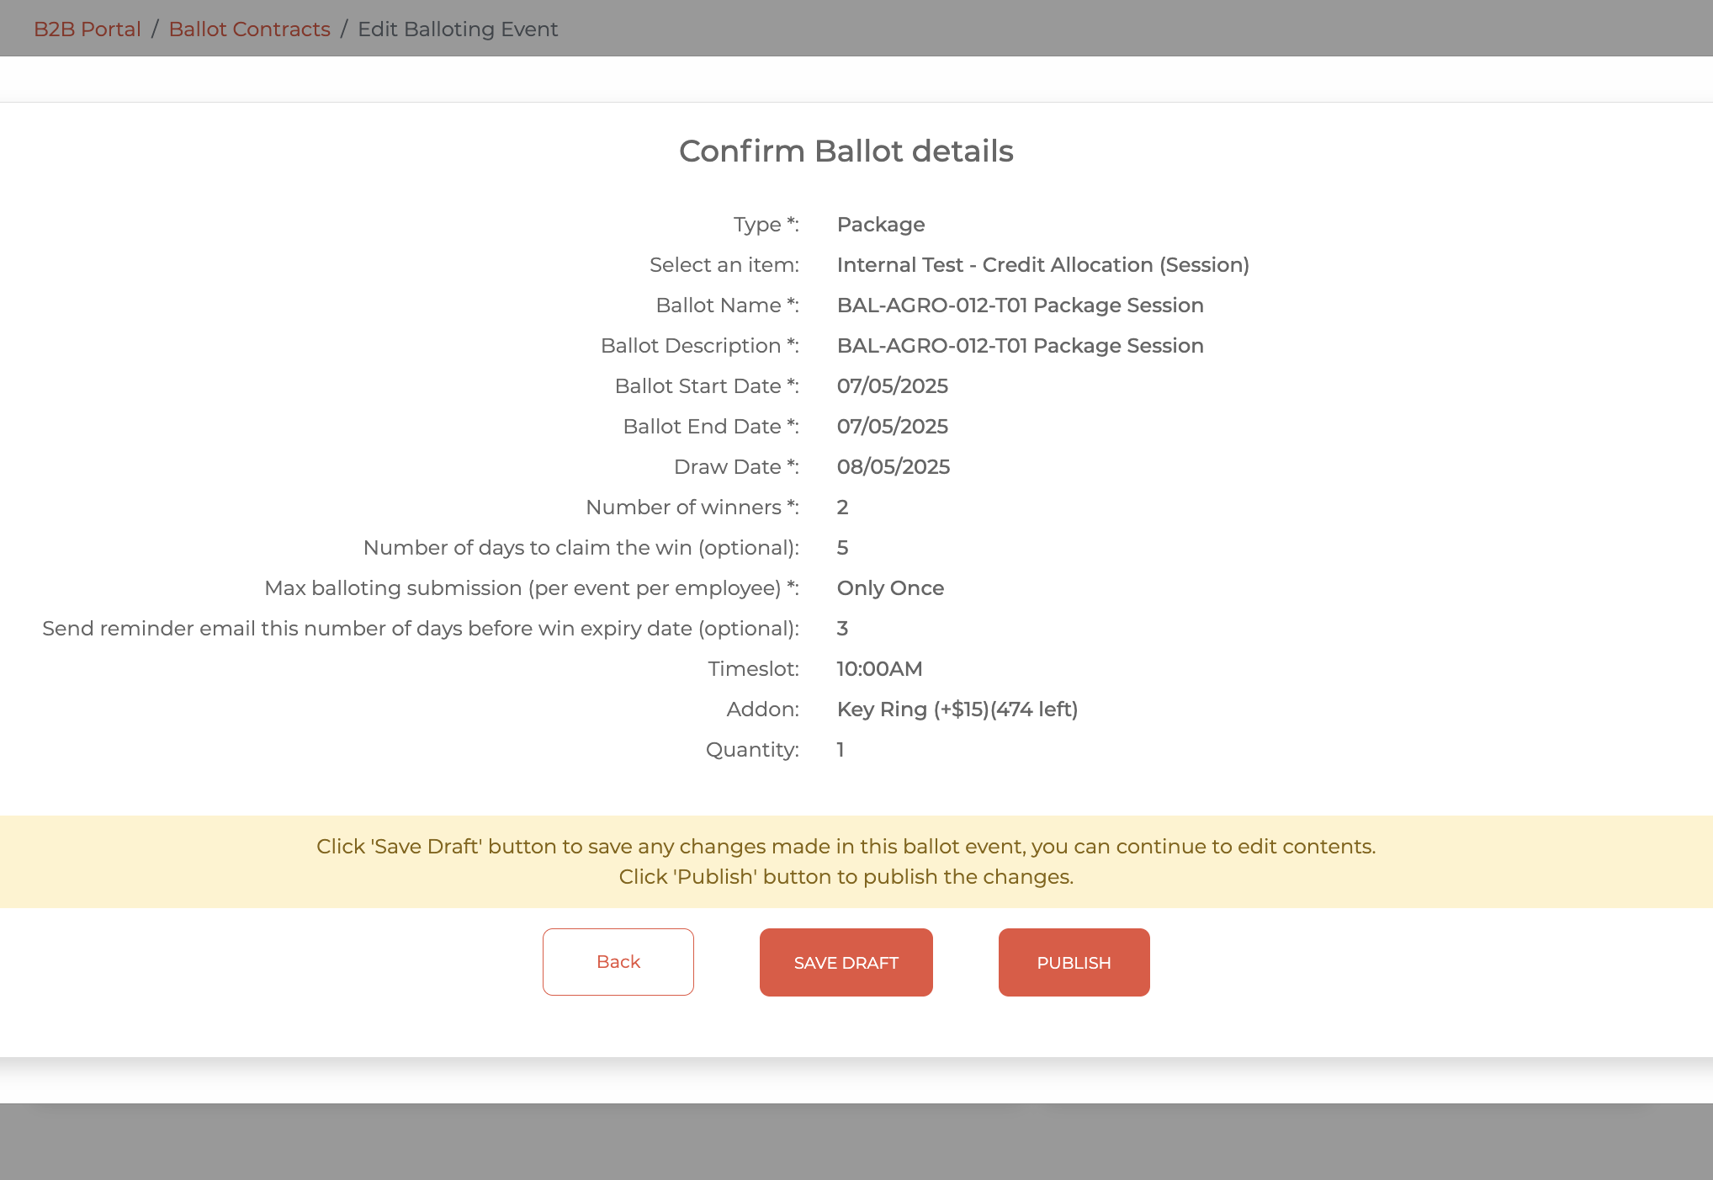Image resolution: width=1713 pixels, height=1180 pixels.
Task: Click the Edit Balloting Event breadcrumb text
Action: click(457, 29)
